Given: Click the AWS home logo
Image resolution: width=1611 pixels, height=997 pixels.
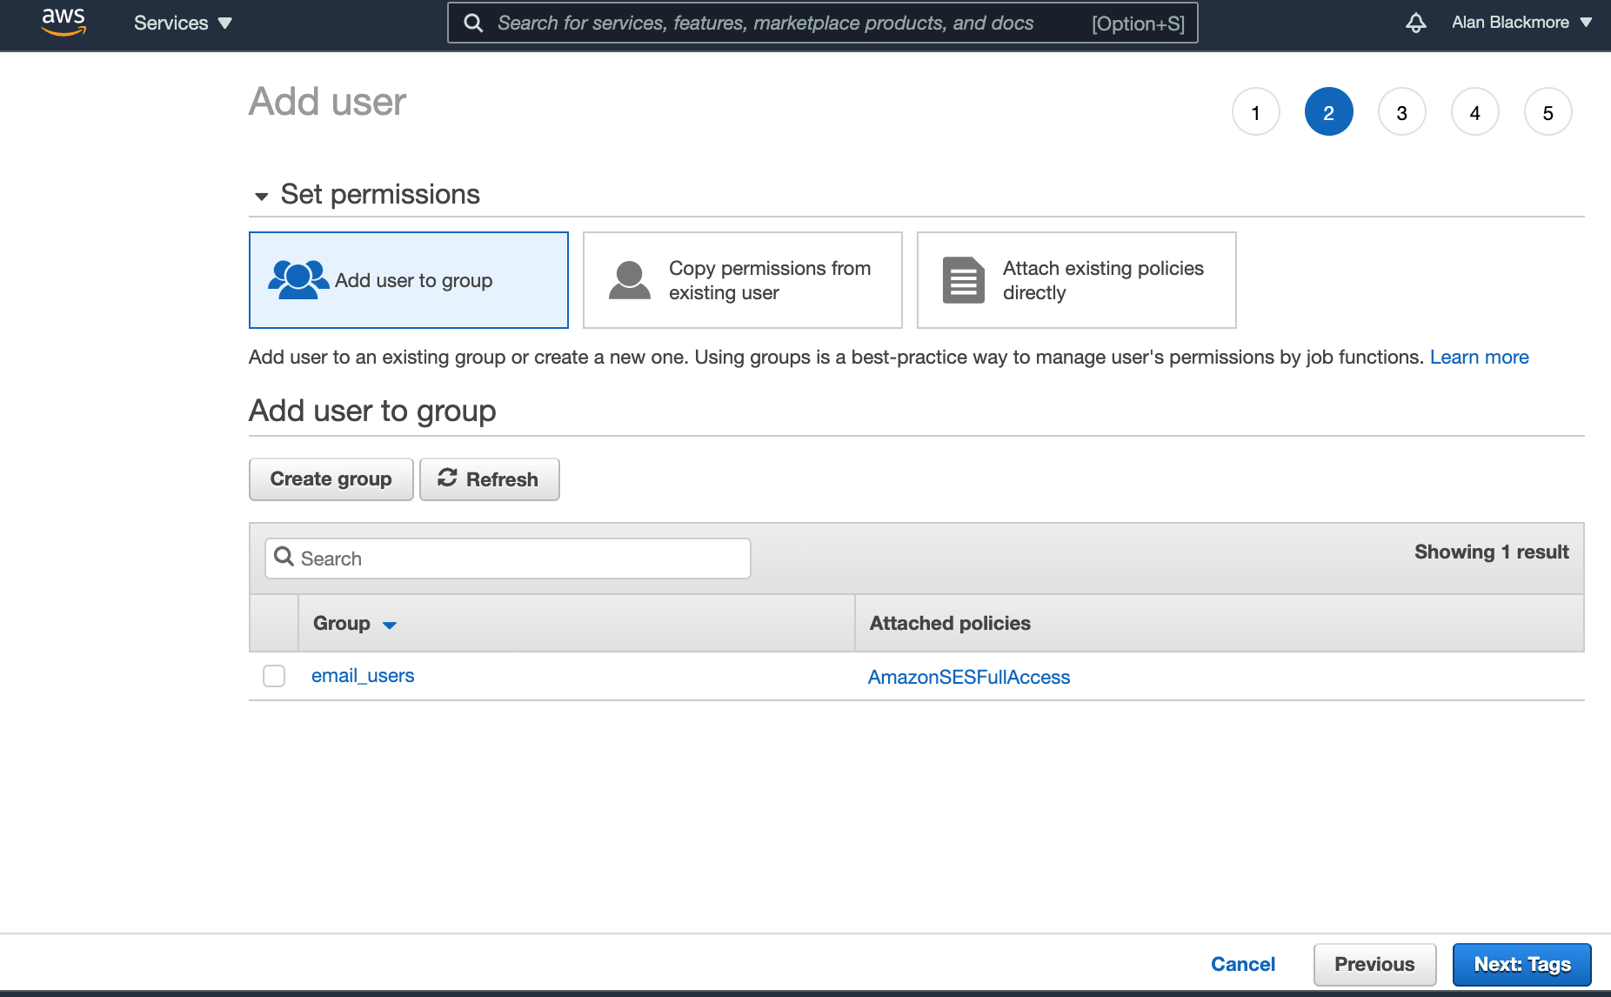Looking at the screenshot, I should tap(63, 23).
